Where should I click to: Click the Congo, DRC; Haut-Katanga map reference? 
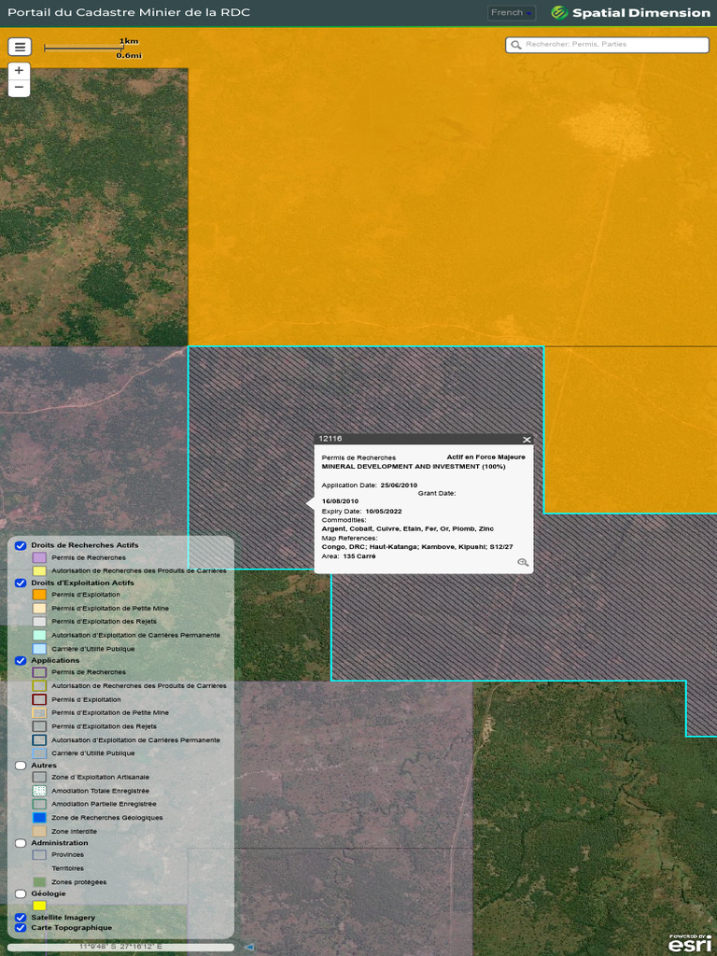[x=417, y=547]
